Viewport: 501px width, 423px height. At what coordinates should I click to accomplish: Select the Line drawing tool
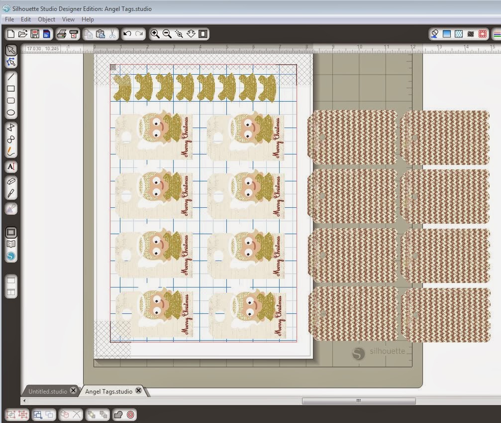pyautogui.click(x=11, y=77)
